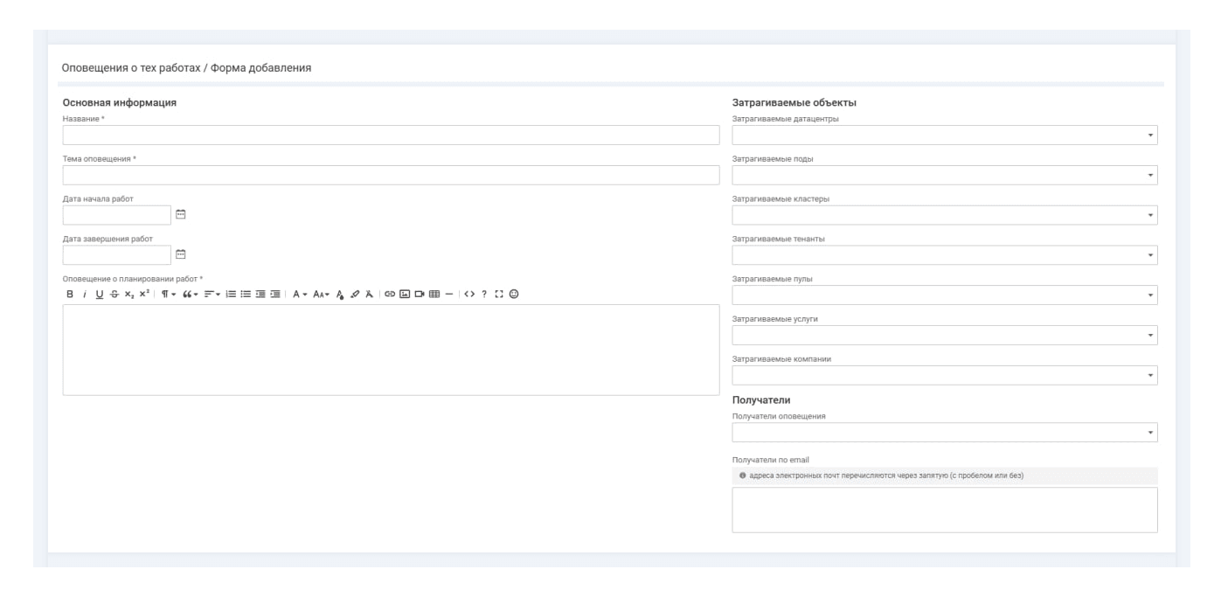Switch the editor to code view

coord(469,295)
